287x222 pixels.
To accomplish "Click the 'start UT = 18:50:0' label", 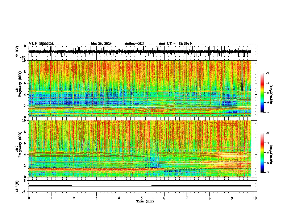I will click(175, 44).
